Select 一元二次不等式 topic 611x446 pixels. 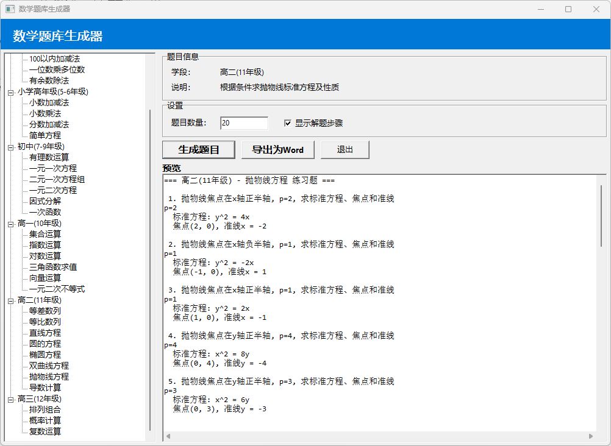(57, 289)
